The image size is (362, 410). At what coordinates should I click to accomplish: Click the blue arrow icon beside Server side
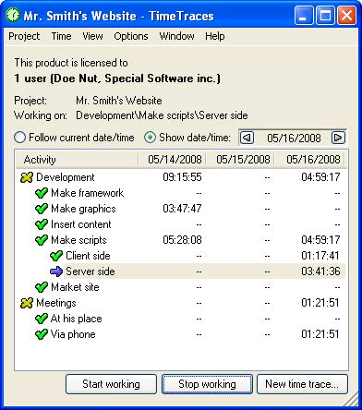tap(56, 271)
